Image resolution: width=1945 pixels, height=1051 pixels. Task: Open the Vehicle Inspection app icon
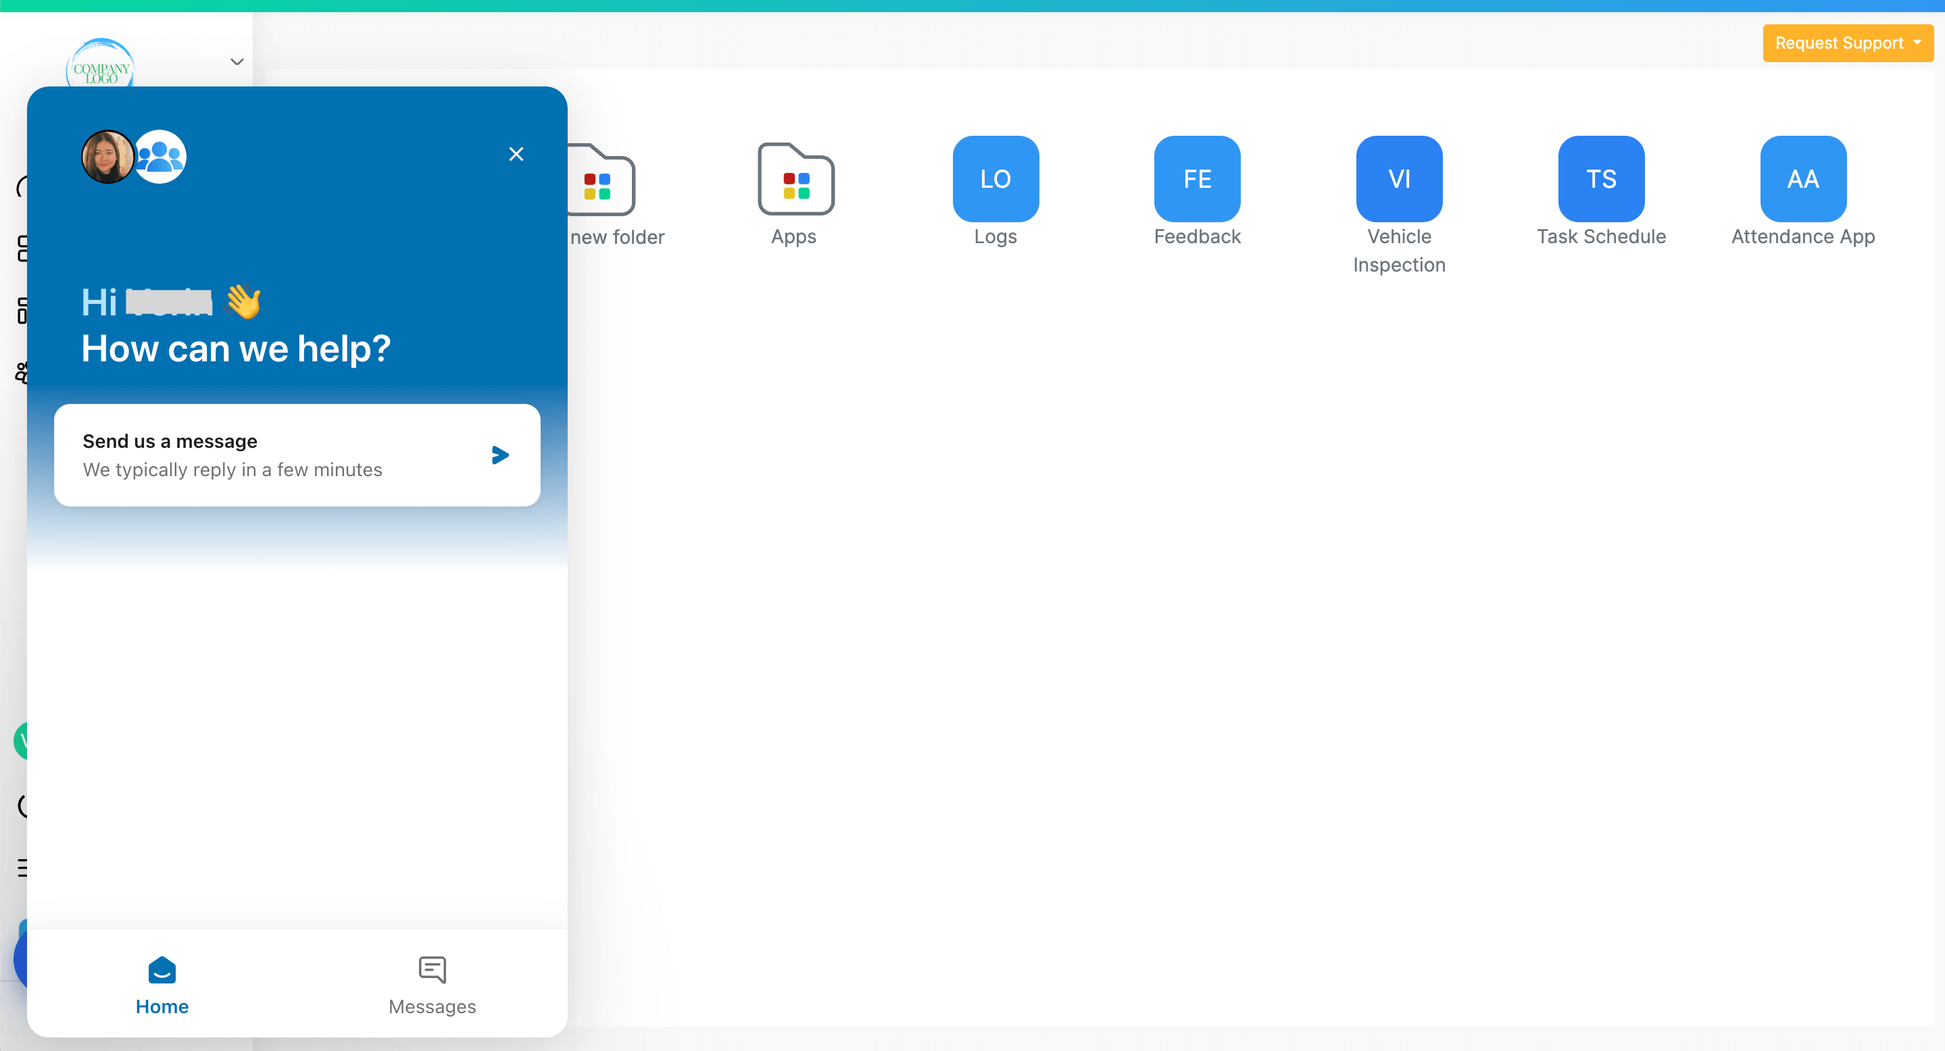(x=1399, y=179)
